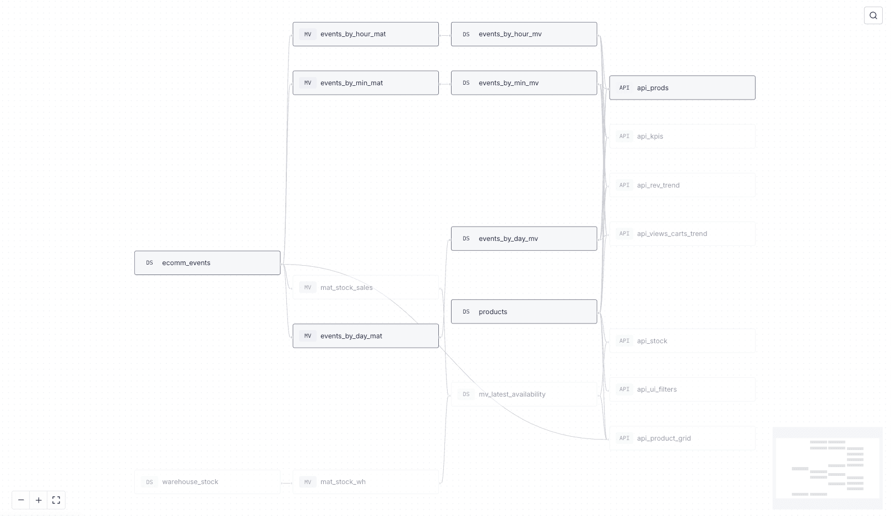Click the DS badge on ecomm_events
This screenshot has width=891, height=516.
[149, 262]
